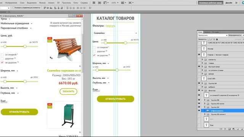The height and width of the screenshot is (137, 244).
Task: Open the screen mode dropdown
Action: coord(131,3)
